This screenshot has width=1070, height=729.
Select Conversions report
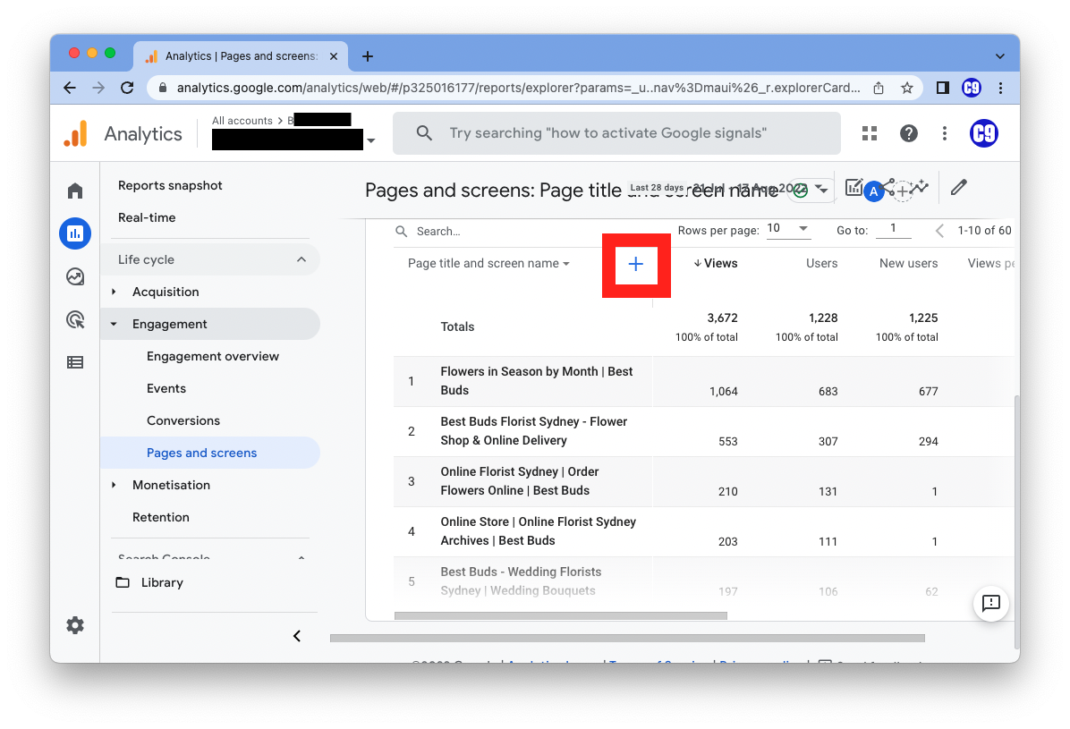click(183, 420)
